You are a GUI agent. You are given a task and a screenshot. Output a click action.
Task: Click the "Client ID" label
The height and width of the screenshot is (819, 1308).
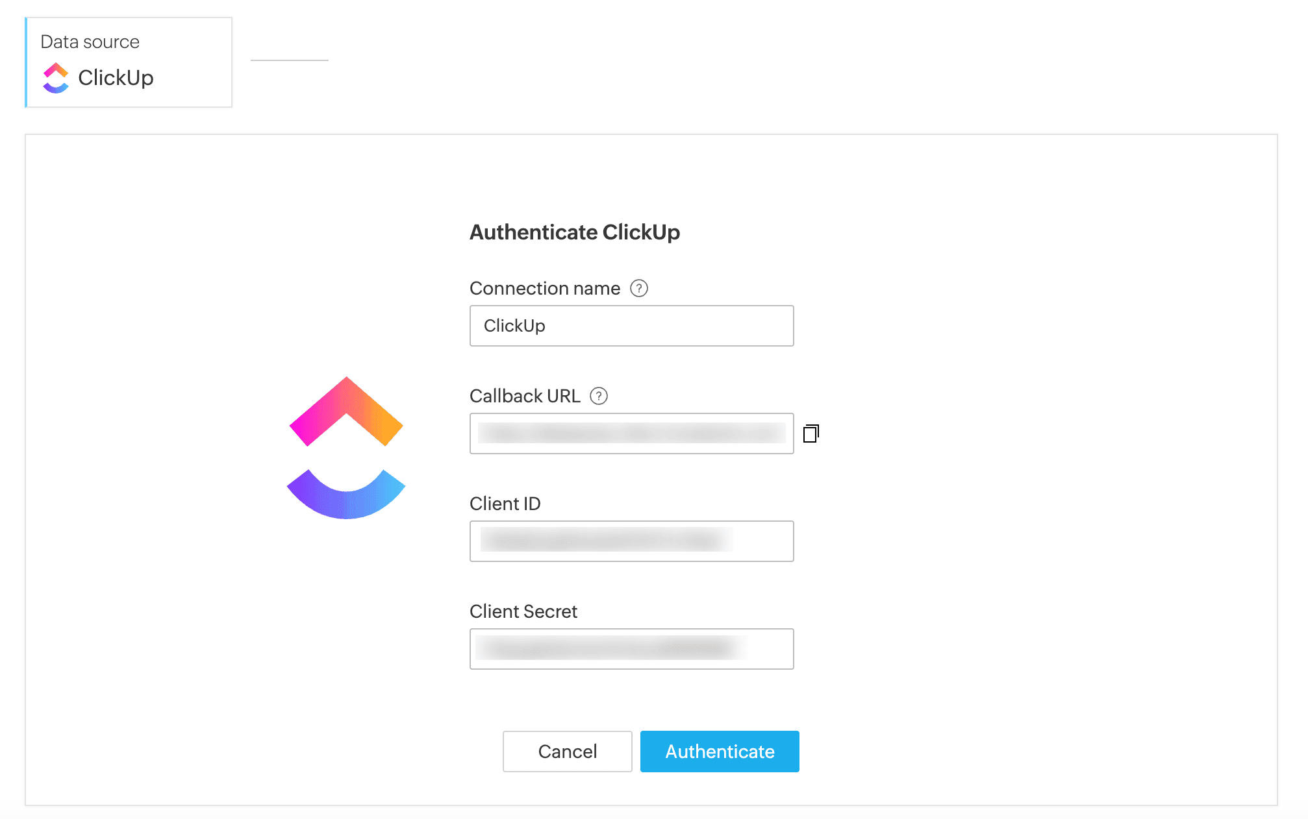pos(505,504)
